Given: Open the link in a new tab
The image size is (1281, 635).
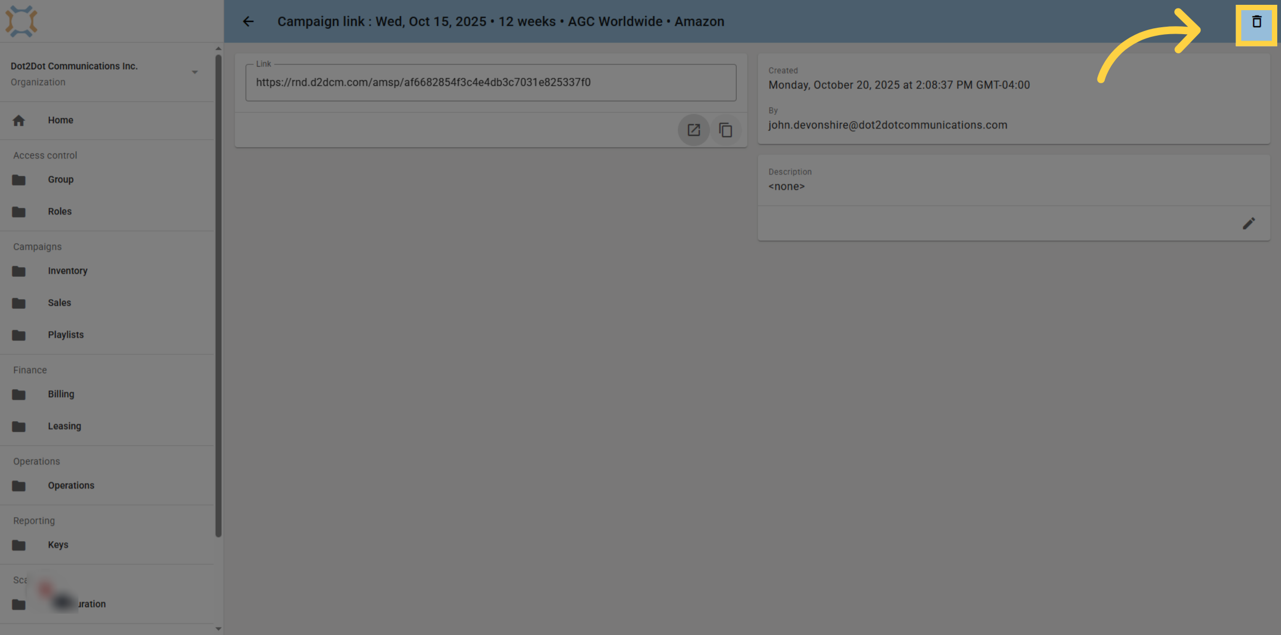Looking at the screenshot, I should coord(693,130).
